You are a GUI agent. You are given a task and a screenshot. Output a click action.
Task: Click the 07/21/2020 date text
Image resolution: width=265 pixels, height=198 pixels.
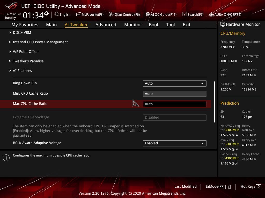point(13,14)
